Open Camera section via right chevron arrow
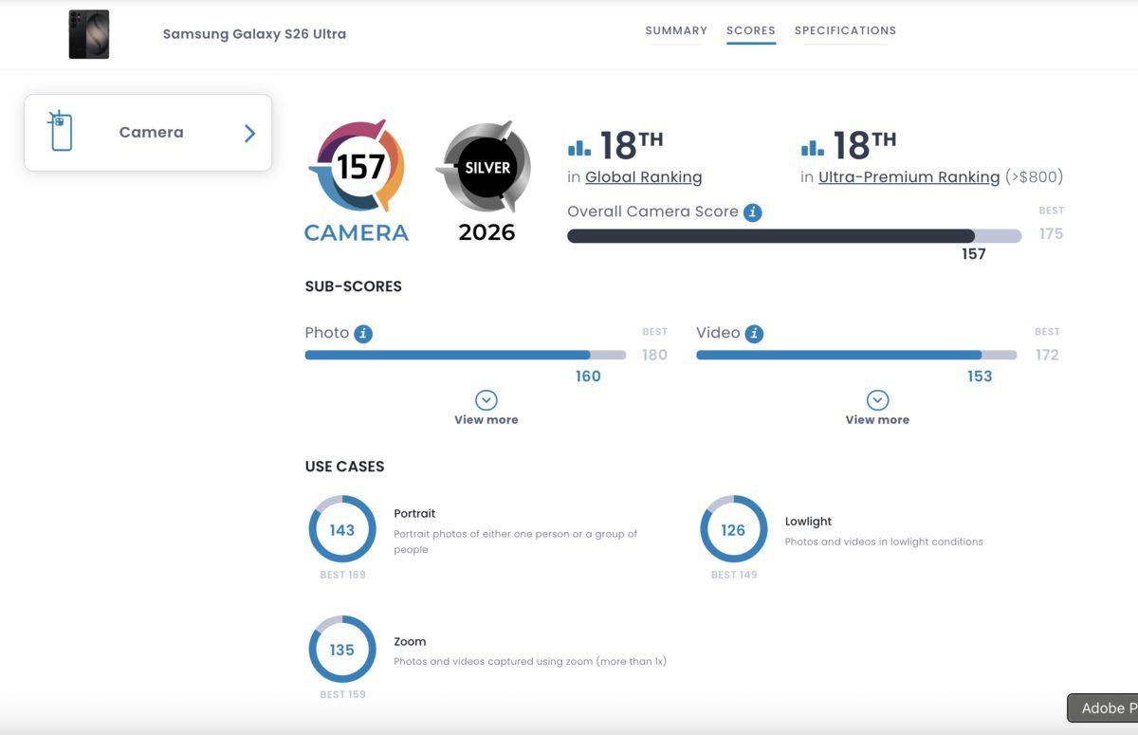 [x=249, y=133]
